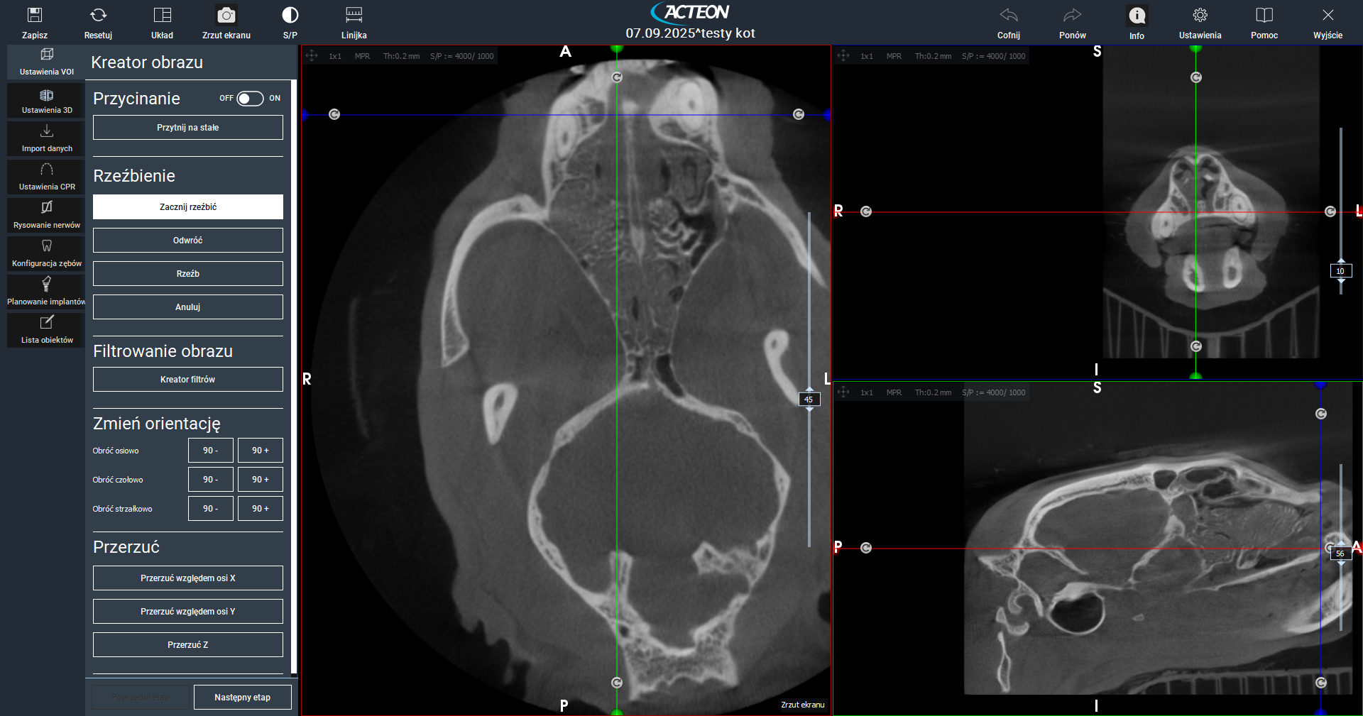Click Przerzuć względem osi X
This screenshot has height=716, width=1363.
(x=188, y=578)
